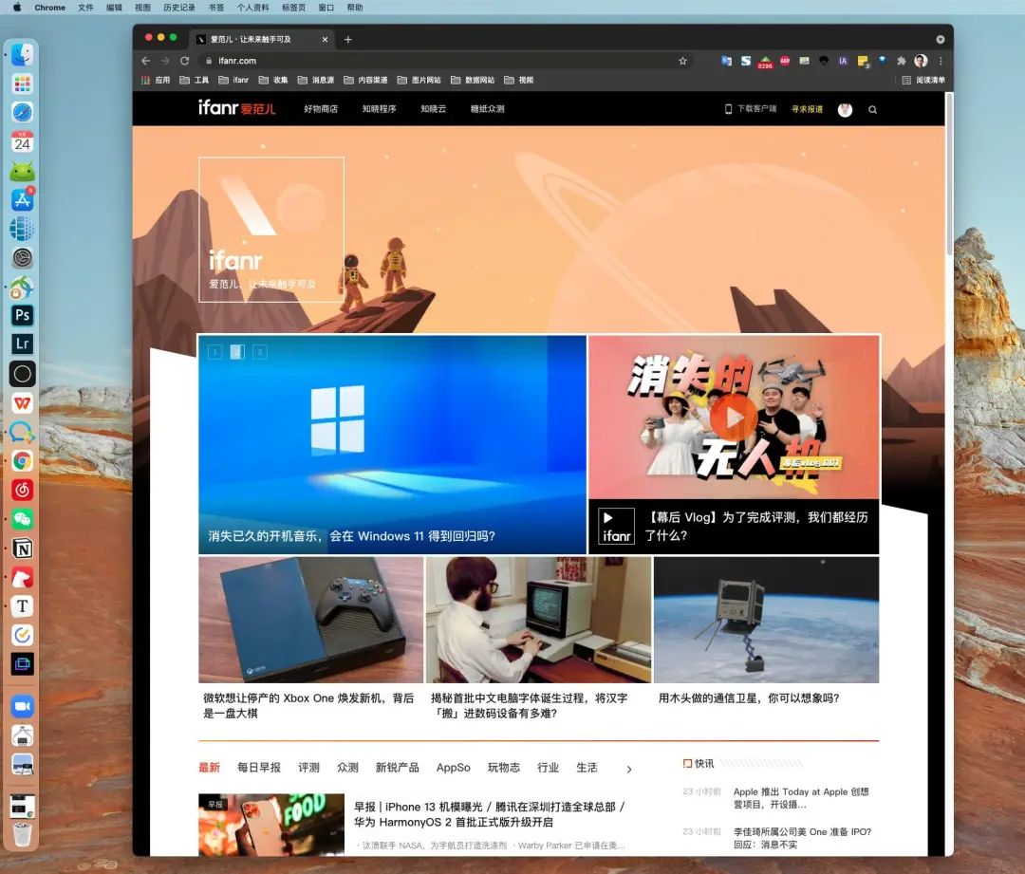Click the address bar showing ifanr.com
Screen dimensions: 1025x874
point(444,61)
